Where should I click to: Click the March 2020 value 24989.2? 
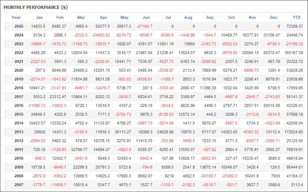80,70
